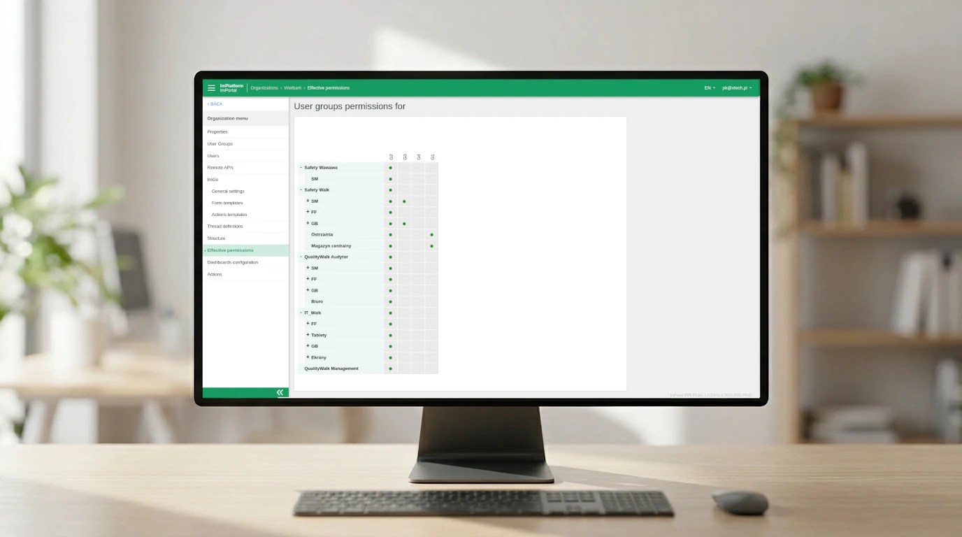
Task: Open the EN language dropdown
Action: click(x=709, y=88)
